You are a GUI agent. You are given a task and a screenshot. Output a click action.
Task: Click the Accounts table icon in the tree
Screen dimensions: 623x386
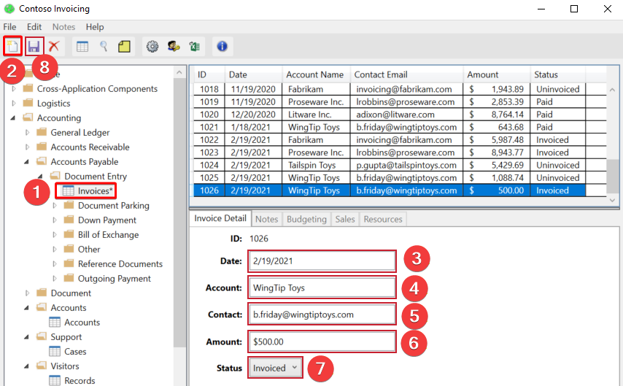click(x=55, y=322)
